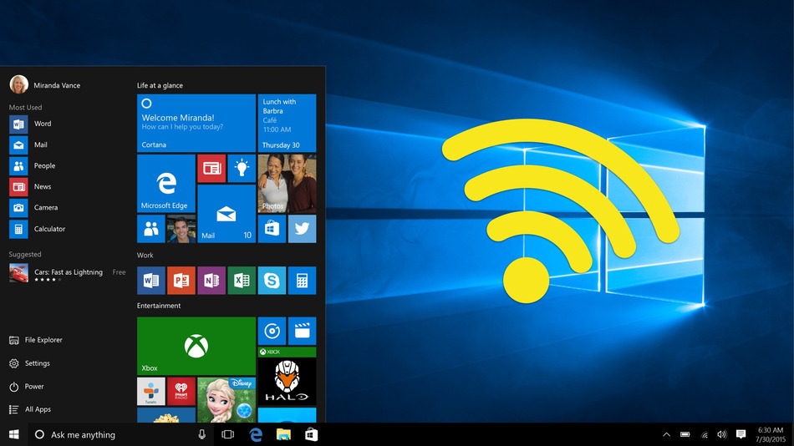Screen dimensions: 794x446
Task: Open the Power options menu
Action: click(27, 387)
